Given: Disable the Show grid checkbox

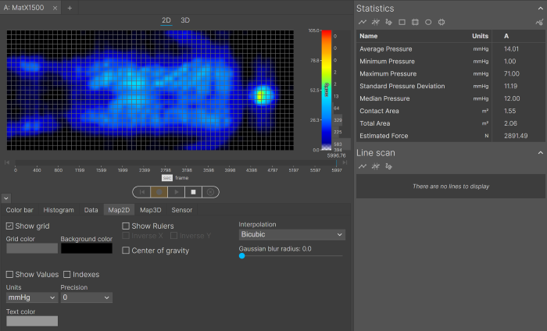Looking at the screenshot, I should pos(10,226).
